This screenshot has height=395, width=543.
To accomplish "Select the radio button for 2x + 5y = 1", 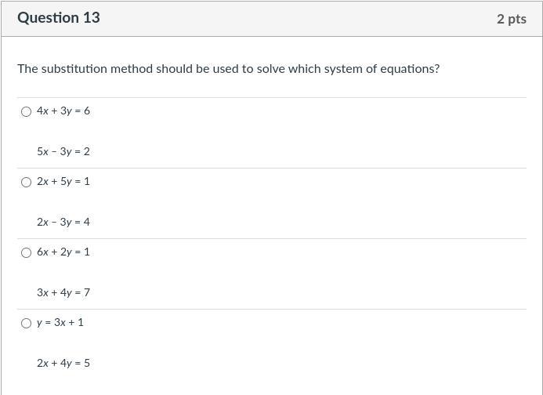I will pyautogui.click(x=26, y=182).
